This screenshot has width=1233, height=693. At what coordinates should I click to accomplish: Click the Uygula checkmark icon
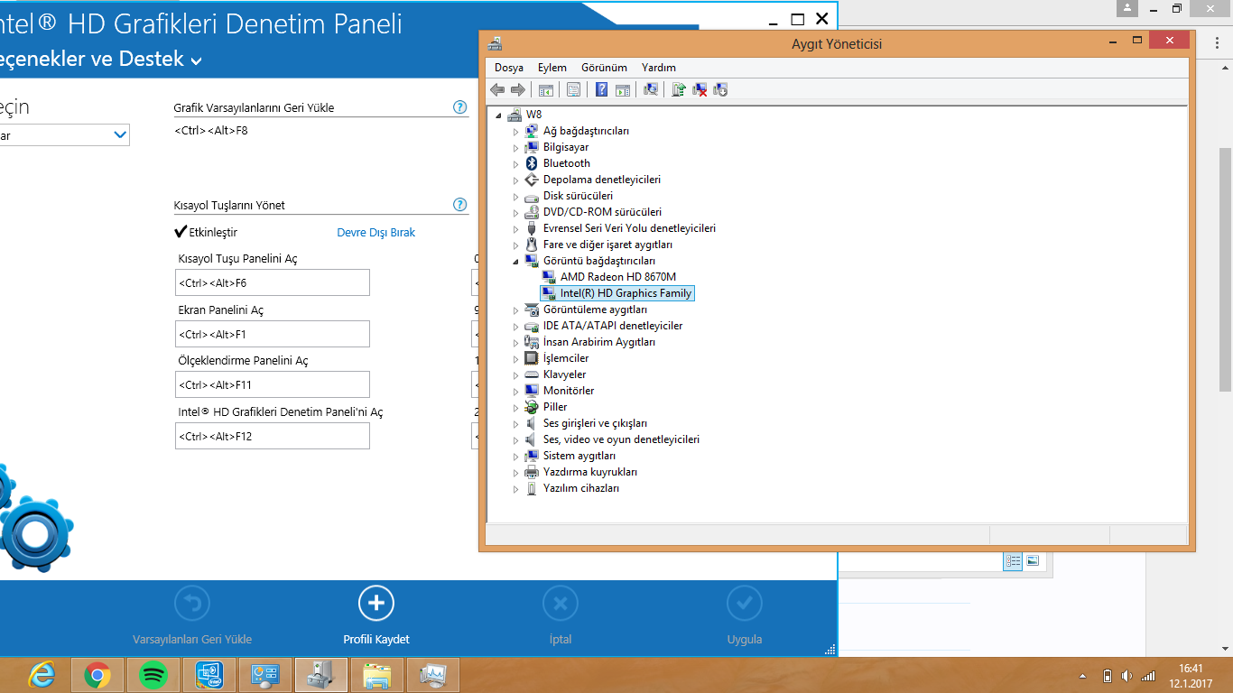click(x=745, y=604)
